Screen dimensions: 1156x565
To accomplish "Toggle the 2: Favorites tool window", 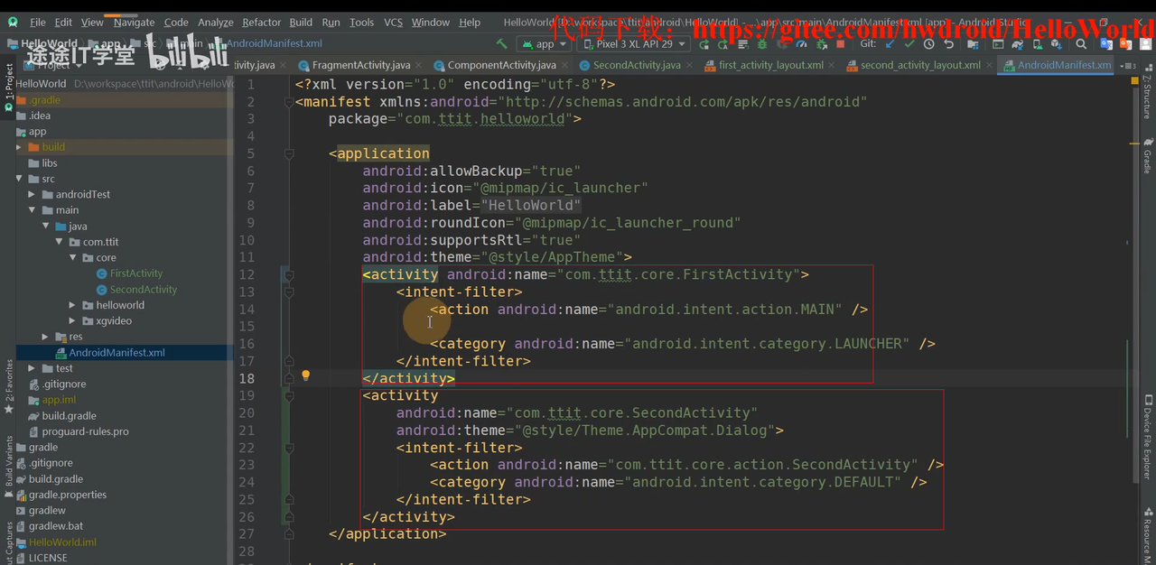I will pyautogui.click(x=8, y=386).
